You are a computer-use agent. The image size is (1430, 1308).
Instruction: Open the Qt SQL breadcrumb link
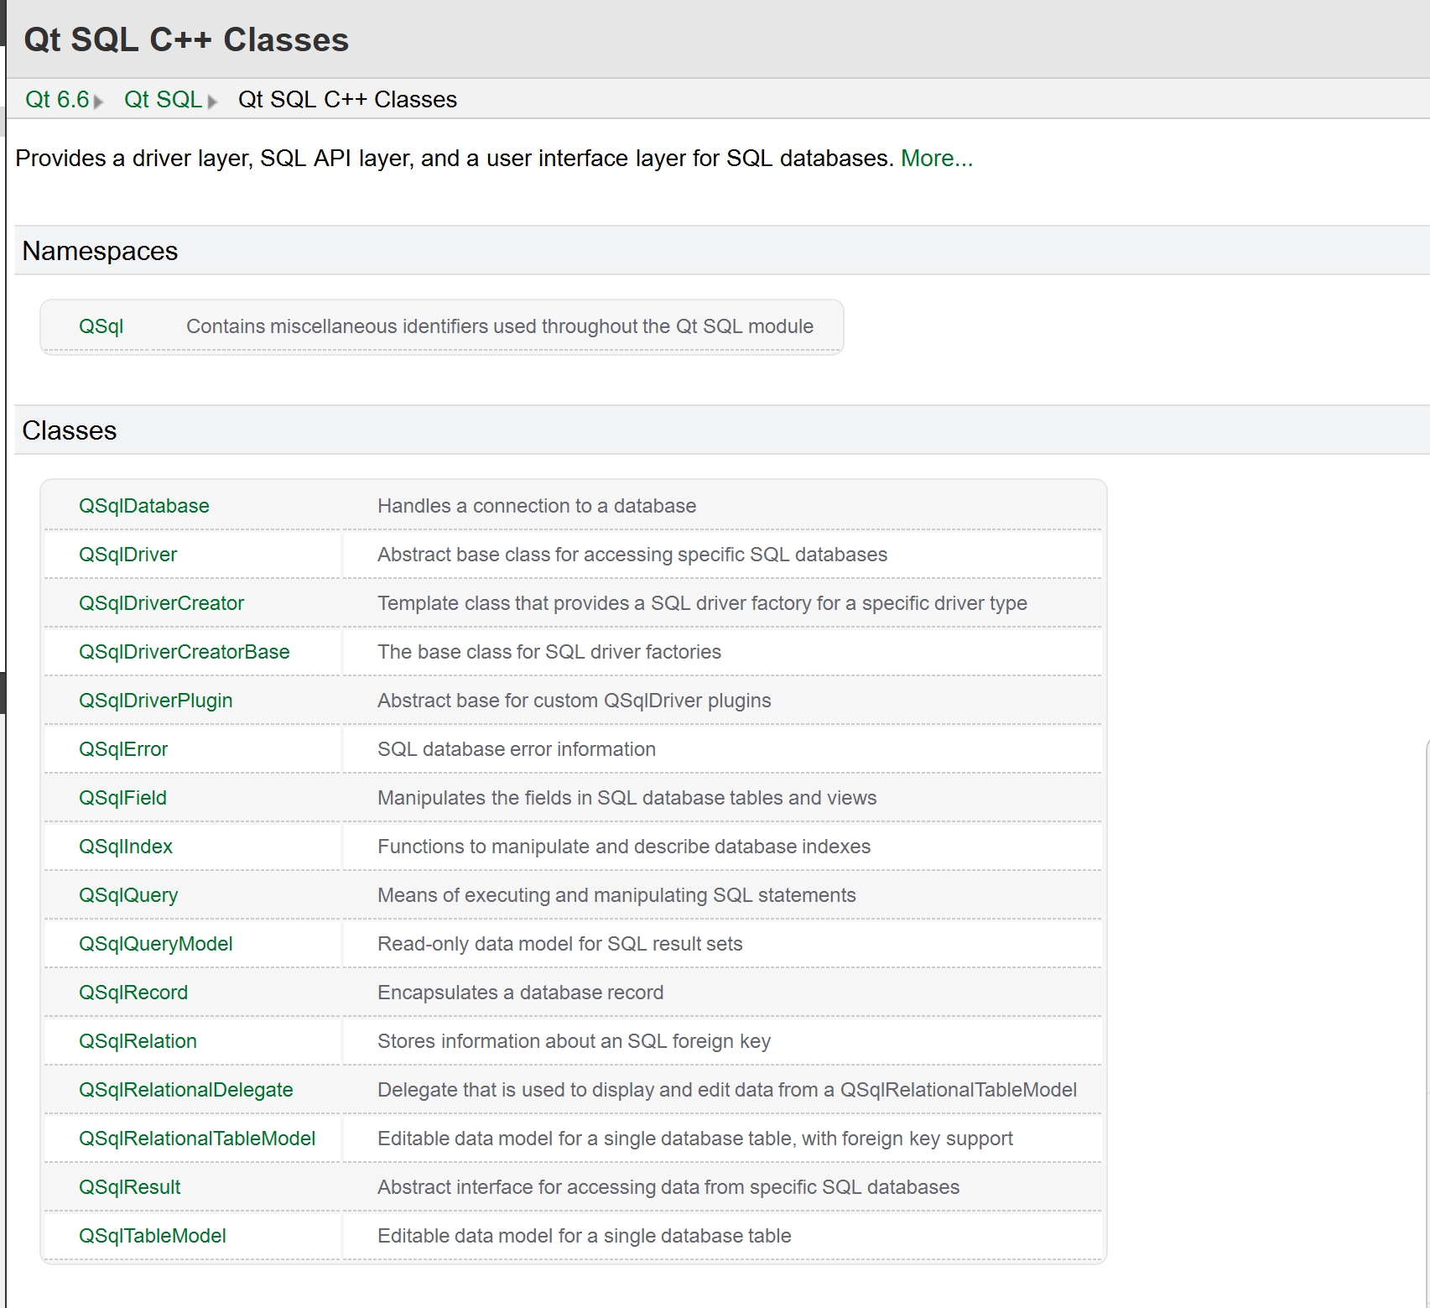pos(163,100)
